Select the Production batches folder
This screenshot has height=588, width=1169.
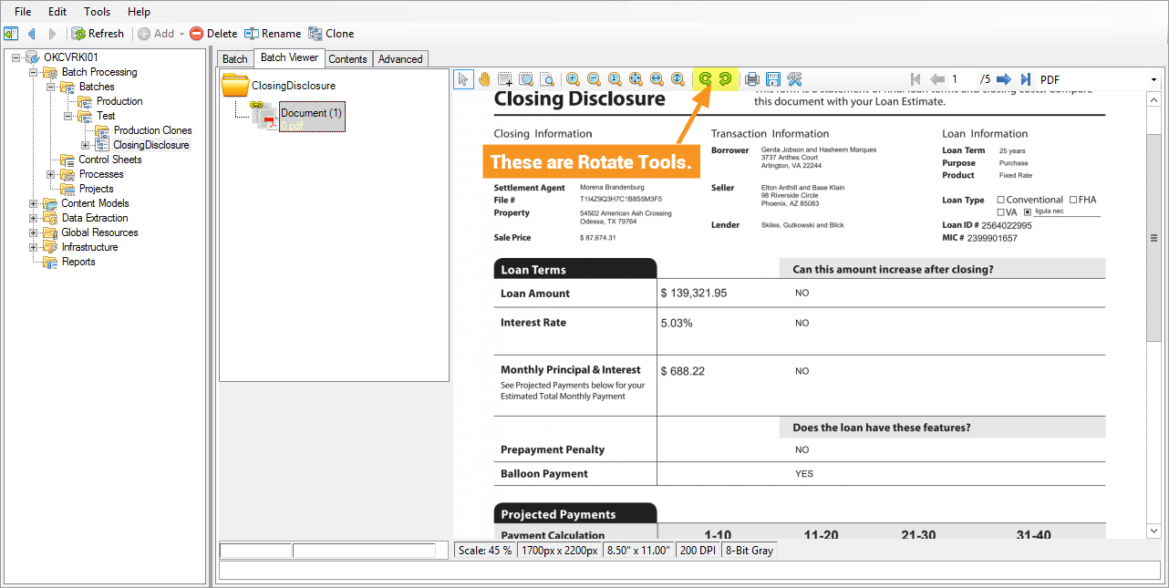coord(119,101)
